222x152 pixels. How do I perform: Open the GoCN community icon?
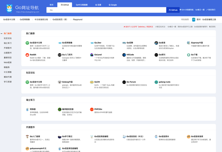[92, 82]
